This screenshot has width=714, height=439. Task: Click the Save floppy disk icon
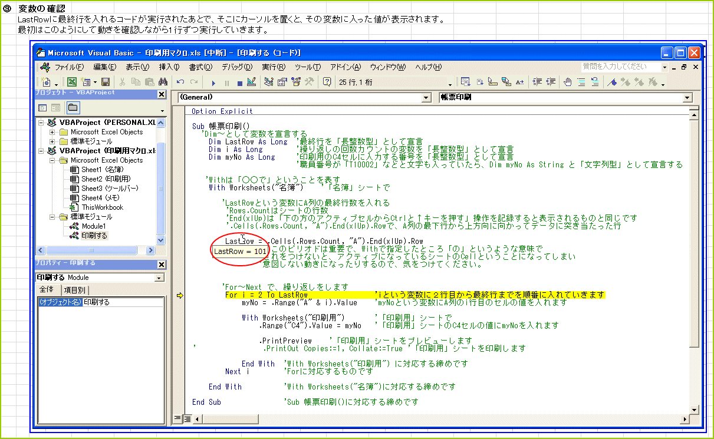pos(106,82)
